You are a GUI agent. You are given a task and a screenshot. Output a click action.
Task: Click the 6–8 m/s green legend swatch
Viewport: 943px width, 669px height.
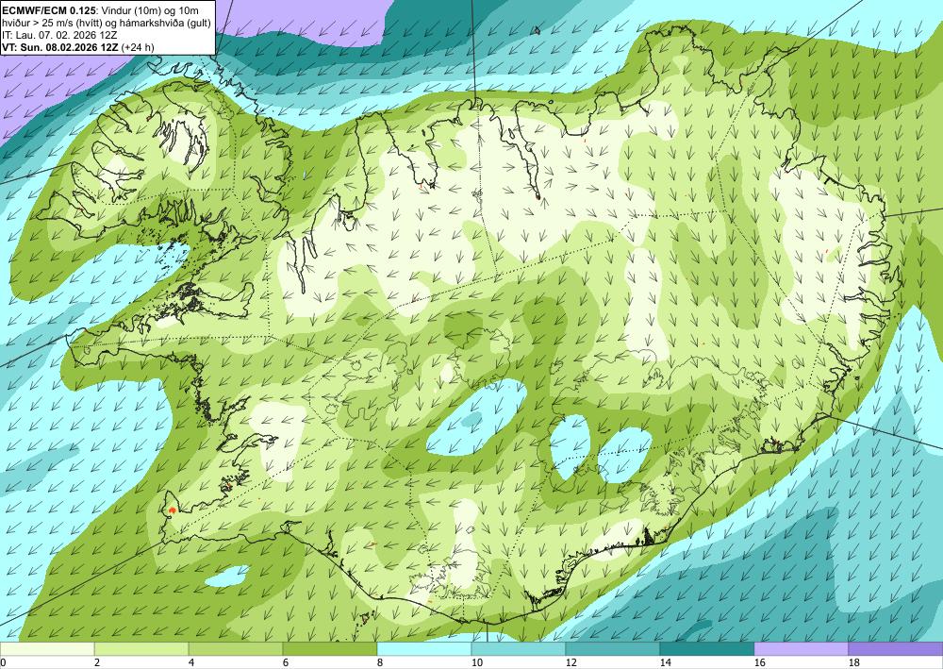pyautogui.click(x=330, y=648)
